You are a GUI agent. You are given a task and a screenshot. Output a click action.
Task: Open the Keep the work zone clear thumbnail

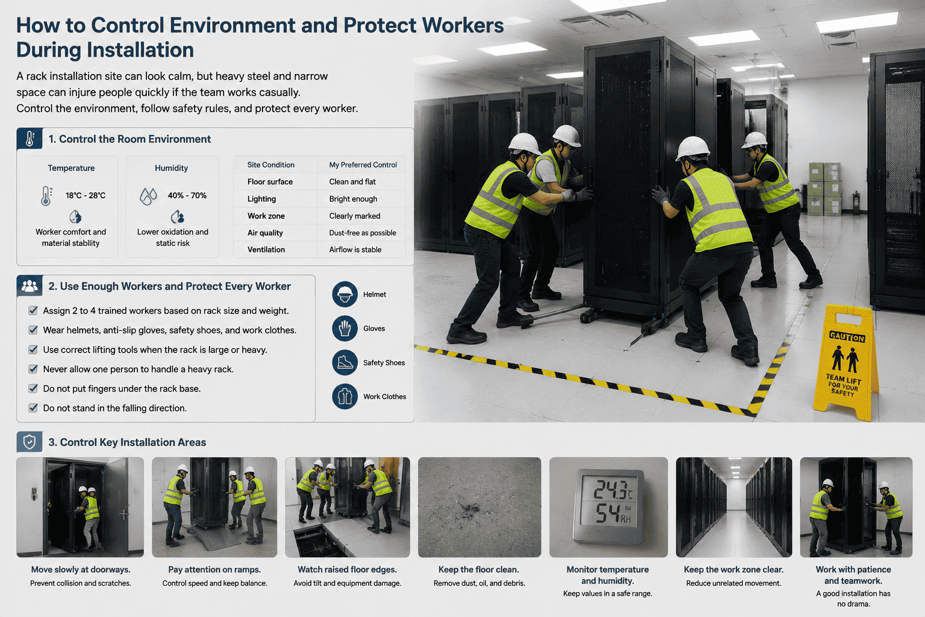733,507
